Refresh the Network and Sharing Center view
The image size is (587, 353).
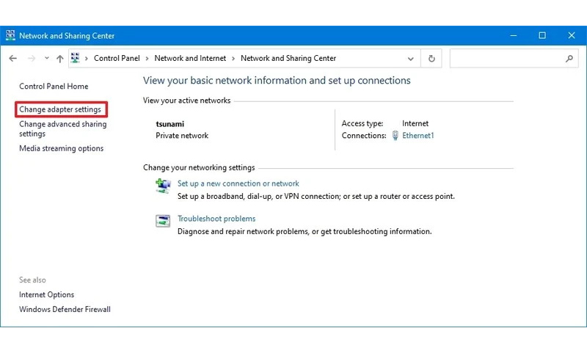(431, 59)
